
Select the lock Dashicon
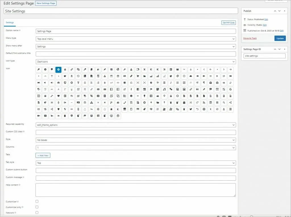coord(171,96)
